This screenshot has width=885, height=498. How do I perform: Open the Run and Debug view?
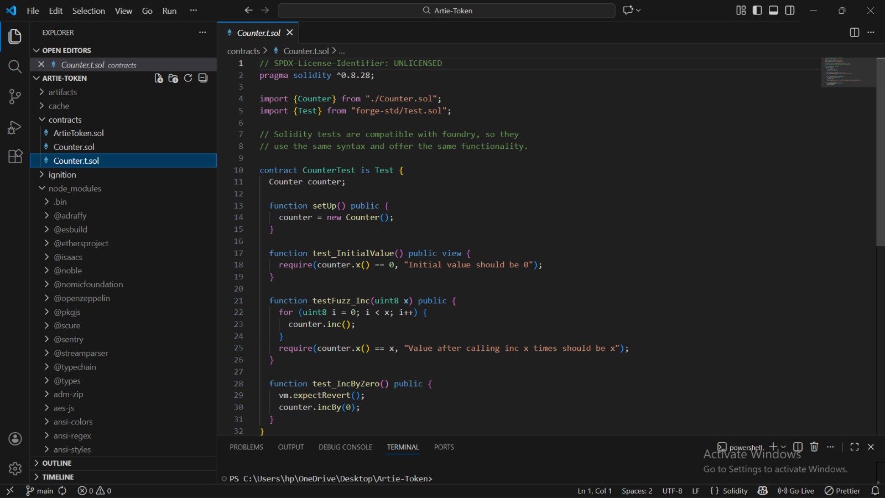[15, 127]
